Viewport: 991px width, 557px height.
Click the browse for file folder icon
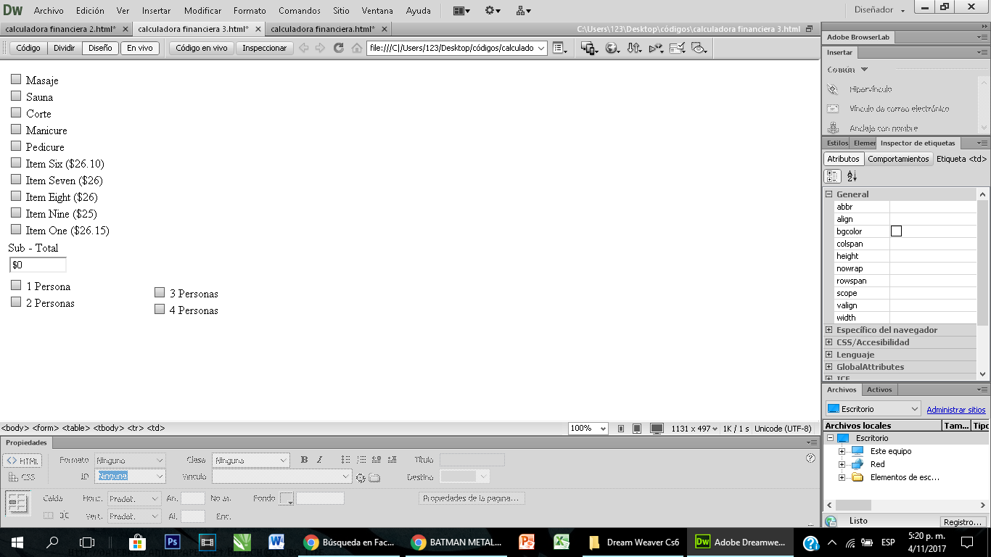tap(374, 477)
